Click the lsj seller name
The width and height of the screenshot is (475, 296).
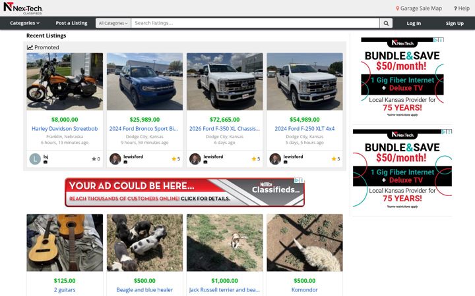[x=46, y=157]
